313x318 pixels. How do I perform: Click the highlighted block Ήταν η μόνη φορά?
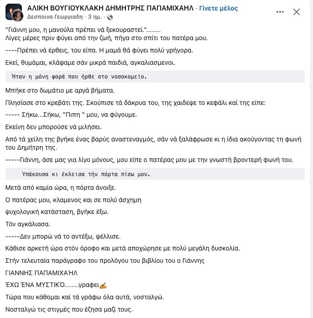point(155,77)
